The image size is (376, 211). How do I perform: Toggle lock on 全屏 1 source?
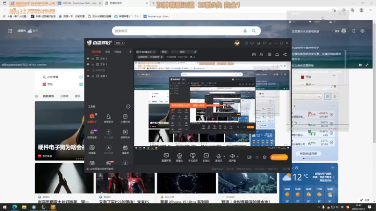click(x=93, y=76)
